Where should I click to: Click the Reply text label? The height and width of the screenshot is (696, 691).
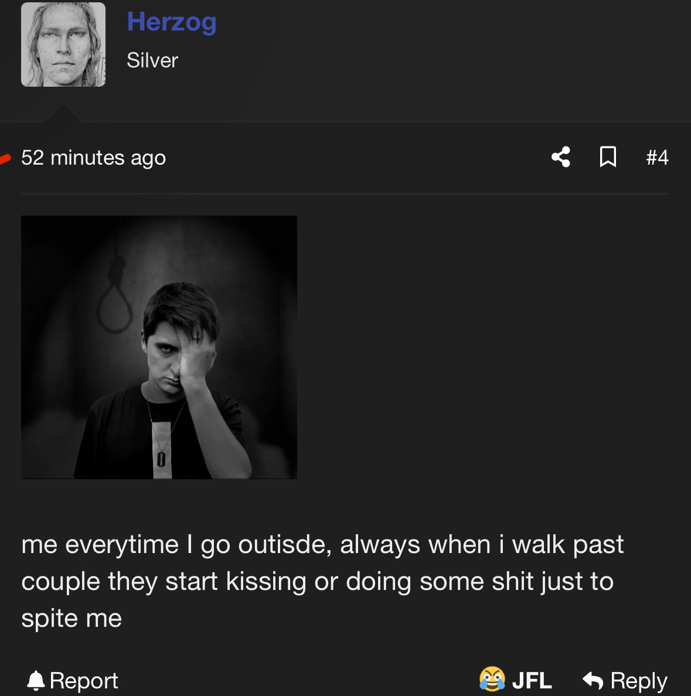pyautogui.click(x=639, y=681)
